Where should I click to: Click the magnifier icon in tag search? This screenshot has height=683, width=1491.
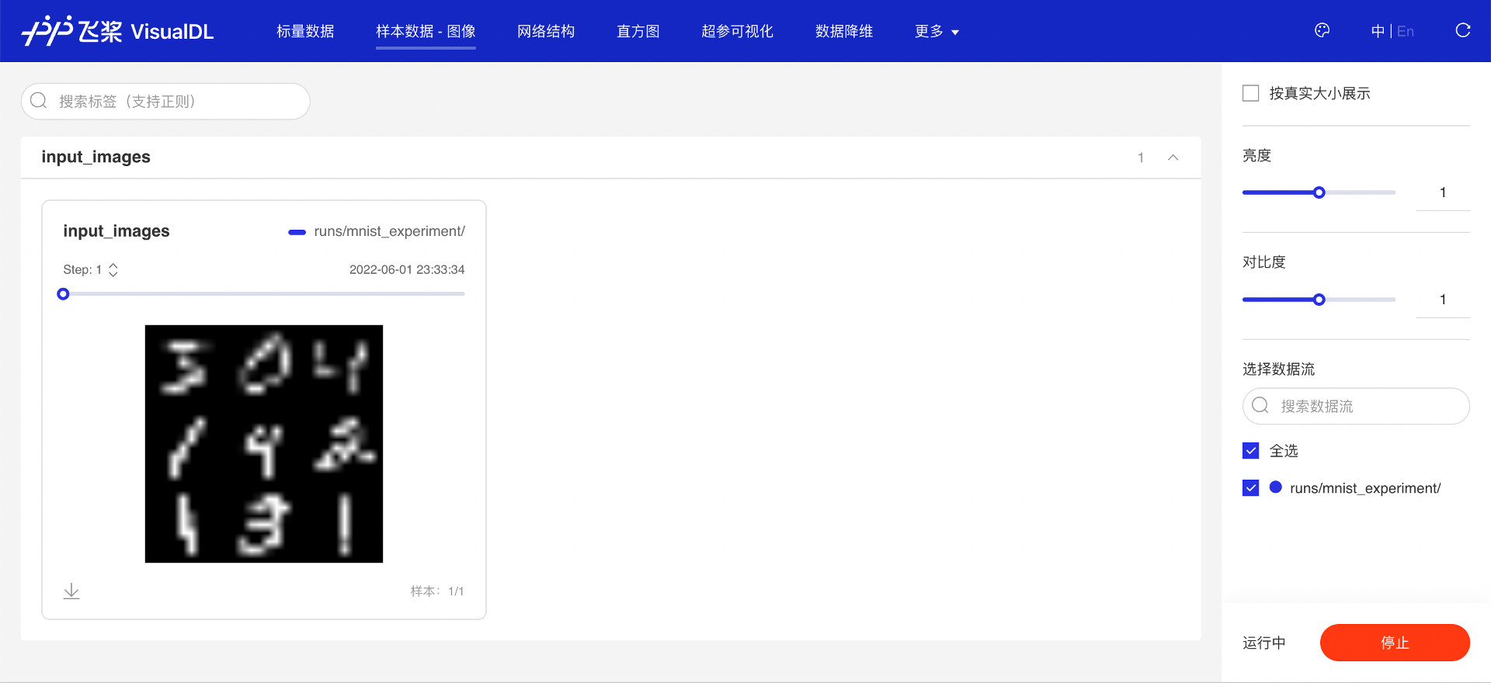pos(39,101)
